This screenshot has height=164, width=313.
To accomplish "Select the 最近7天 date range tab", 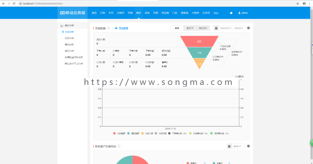I will coord(190,28).
